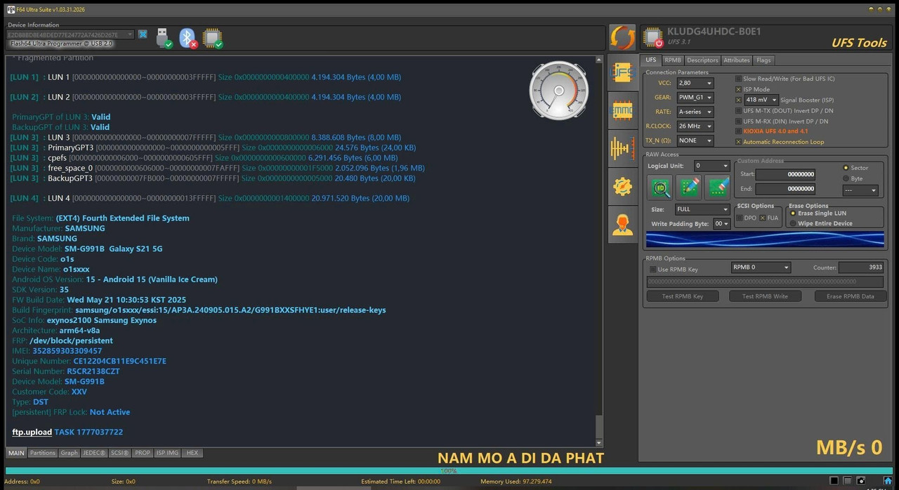
Task: Toggle the DPO checkbox
Action: [x=740, y=218]
